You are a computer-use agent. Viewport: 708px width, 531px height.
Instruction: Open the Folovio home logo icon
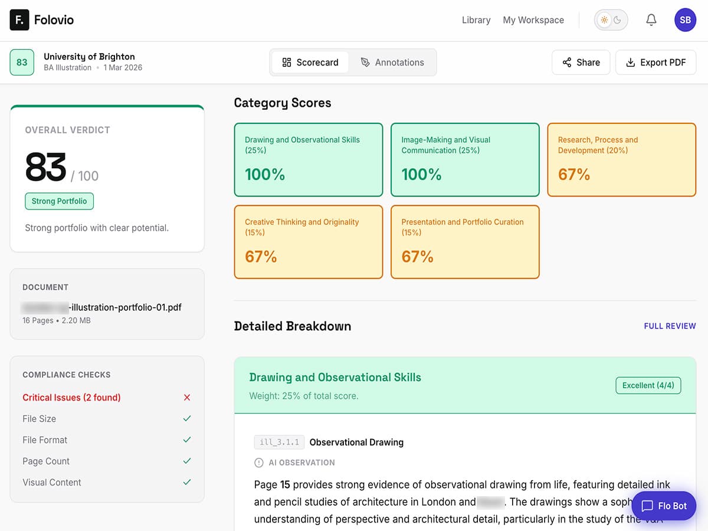pos(19,19)
